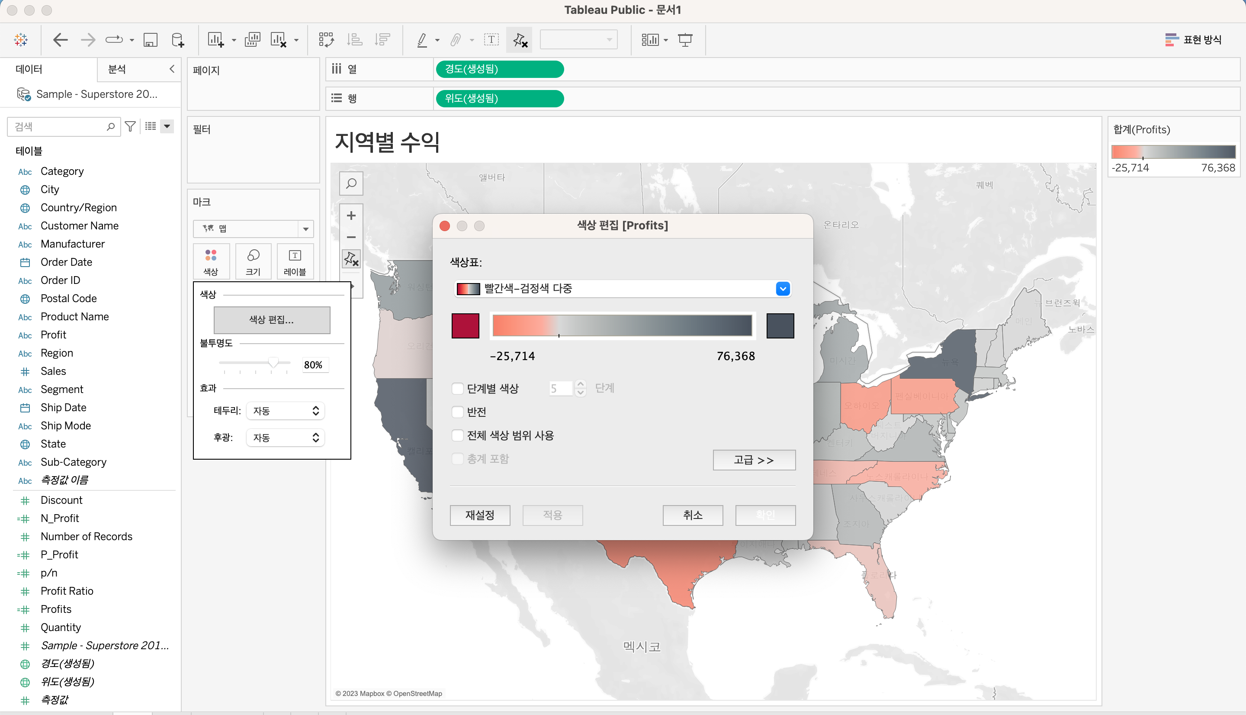Click the new worksheet icon

(x=216, y=40)
